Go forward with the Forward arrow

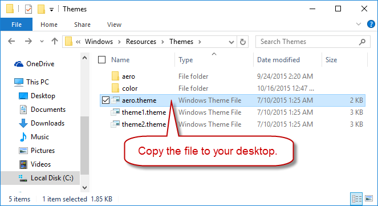(28, 42)
